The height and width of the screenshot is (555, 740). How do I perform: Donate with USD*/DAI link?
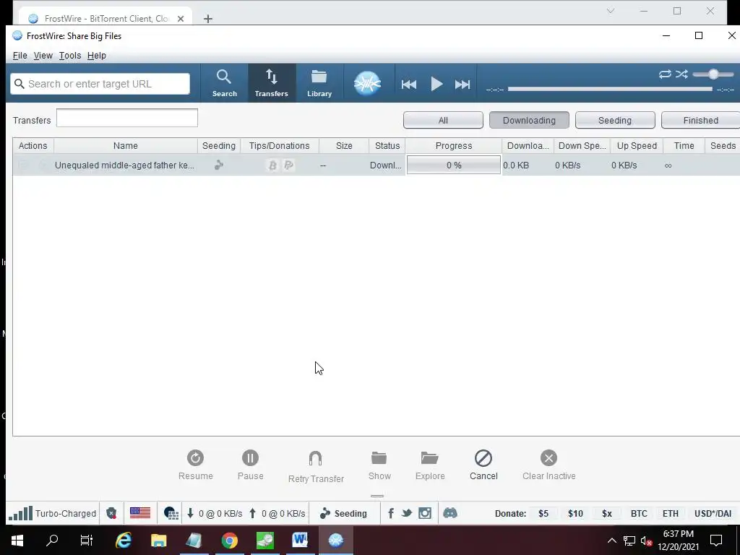point(713,514)
